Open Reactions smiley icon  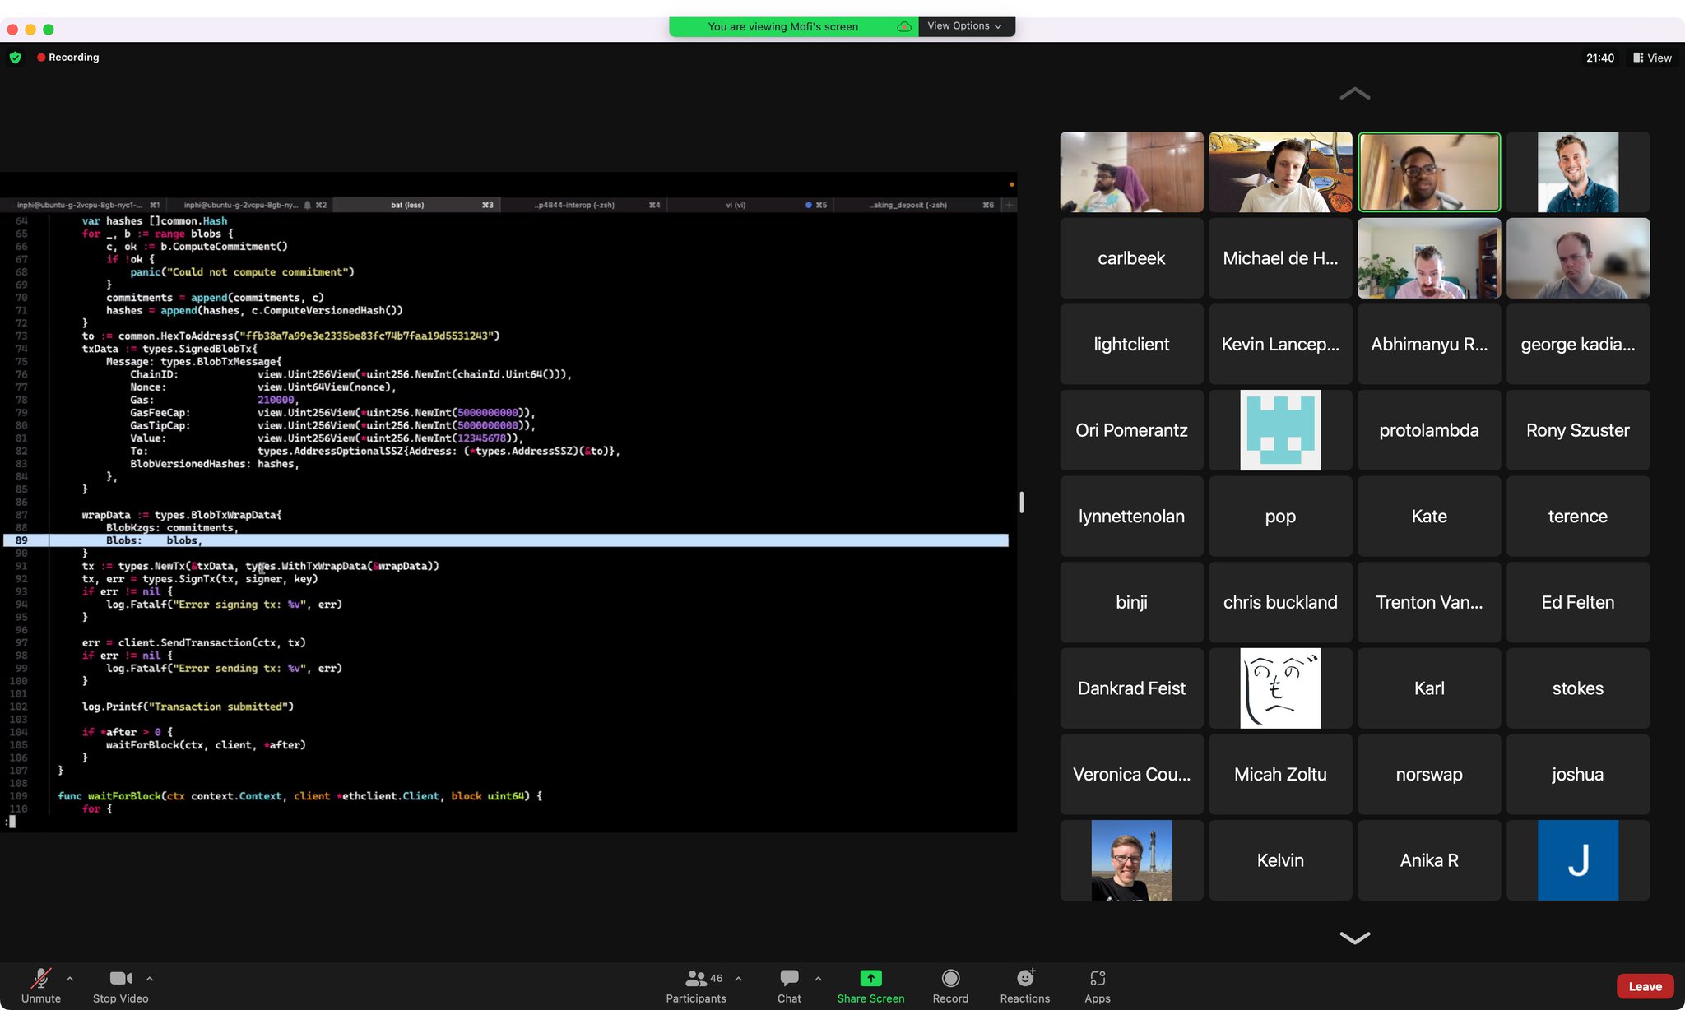pos(1025,978)
